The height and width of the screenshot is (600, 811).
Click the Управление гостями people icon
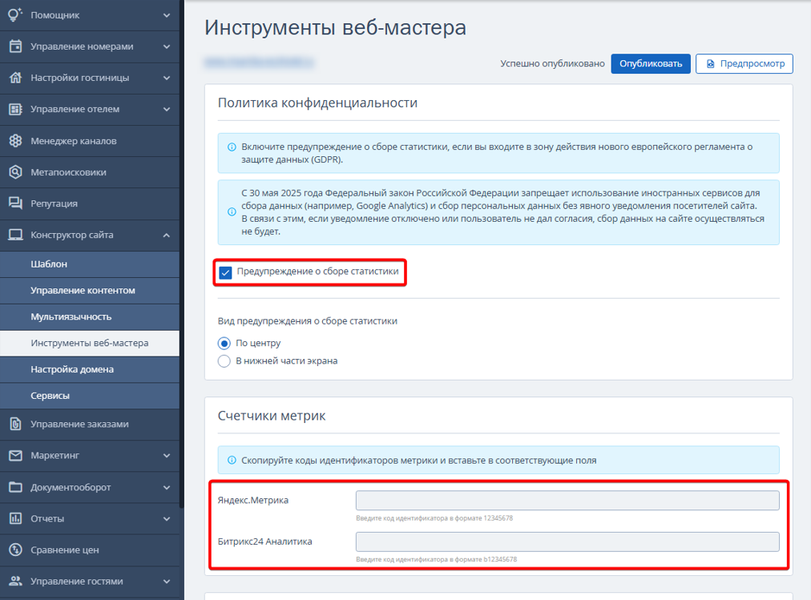tap(15, 582)
